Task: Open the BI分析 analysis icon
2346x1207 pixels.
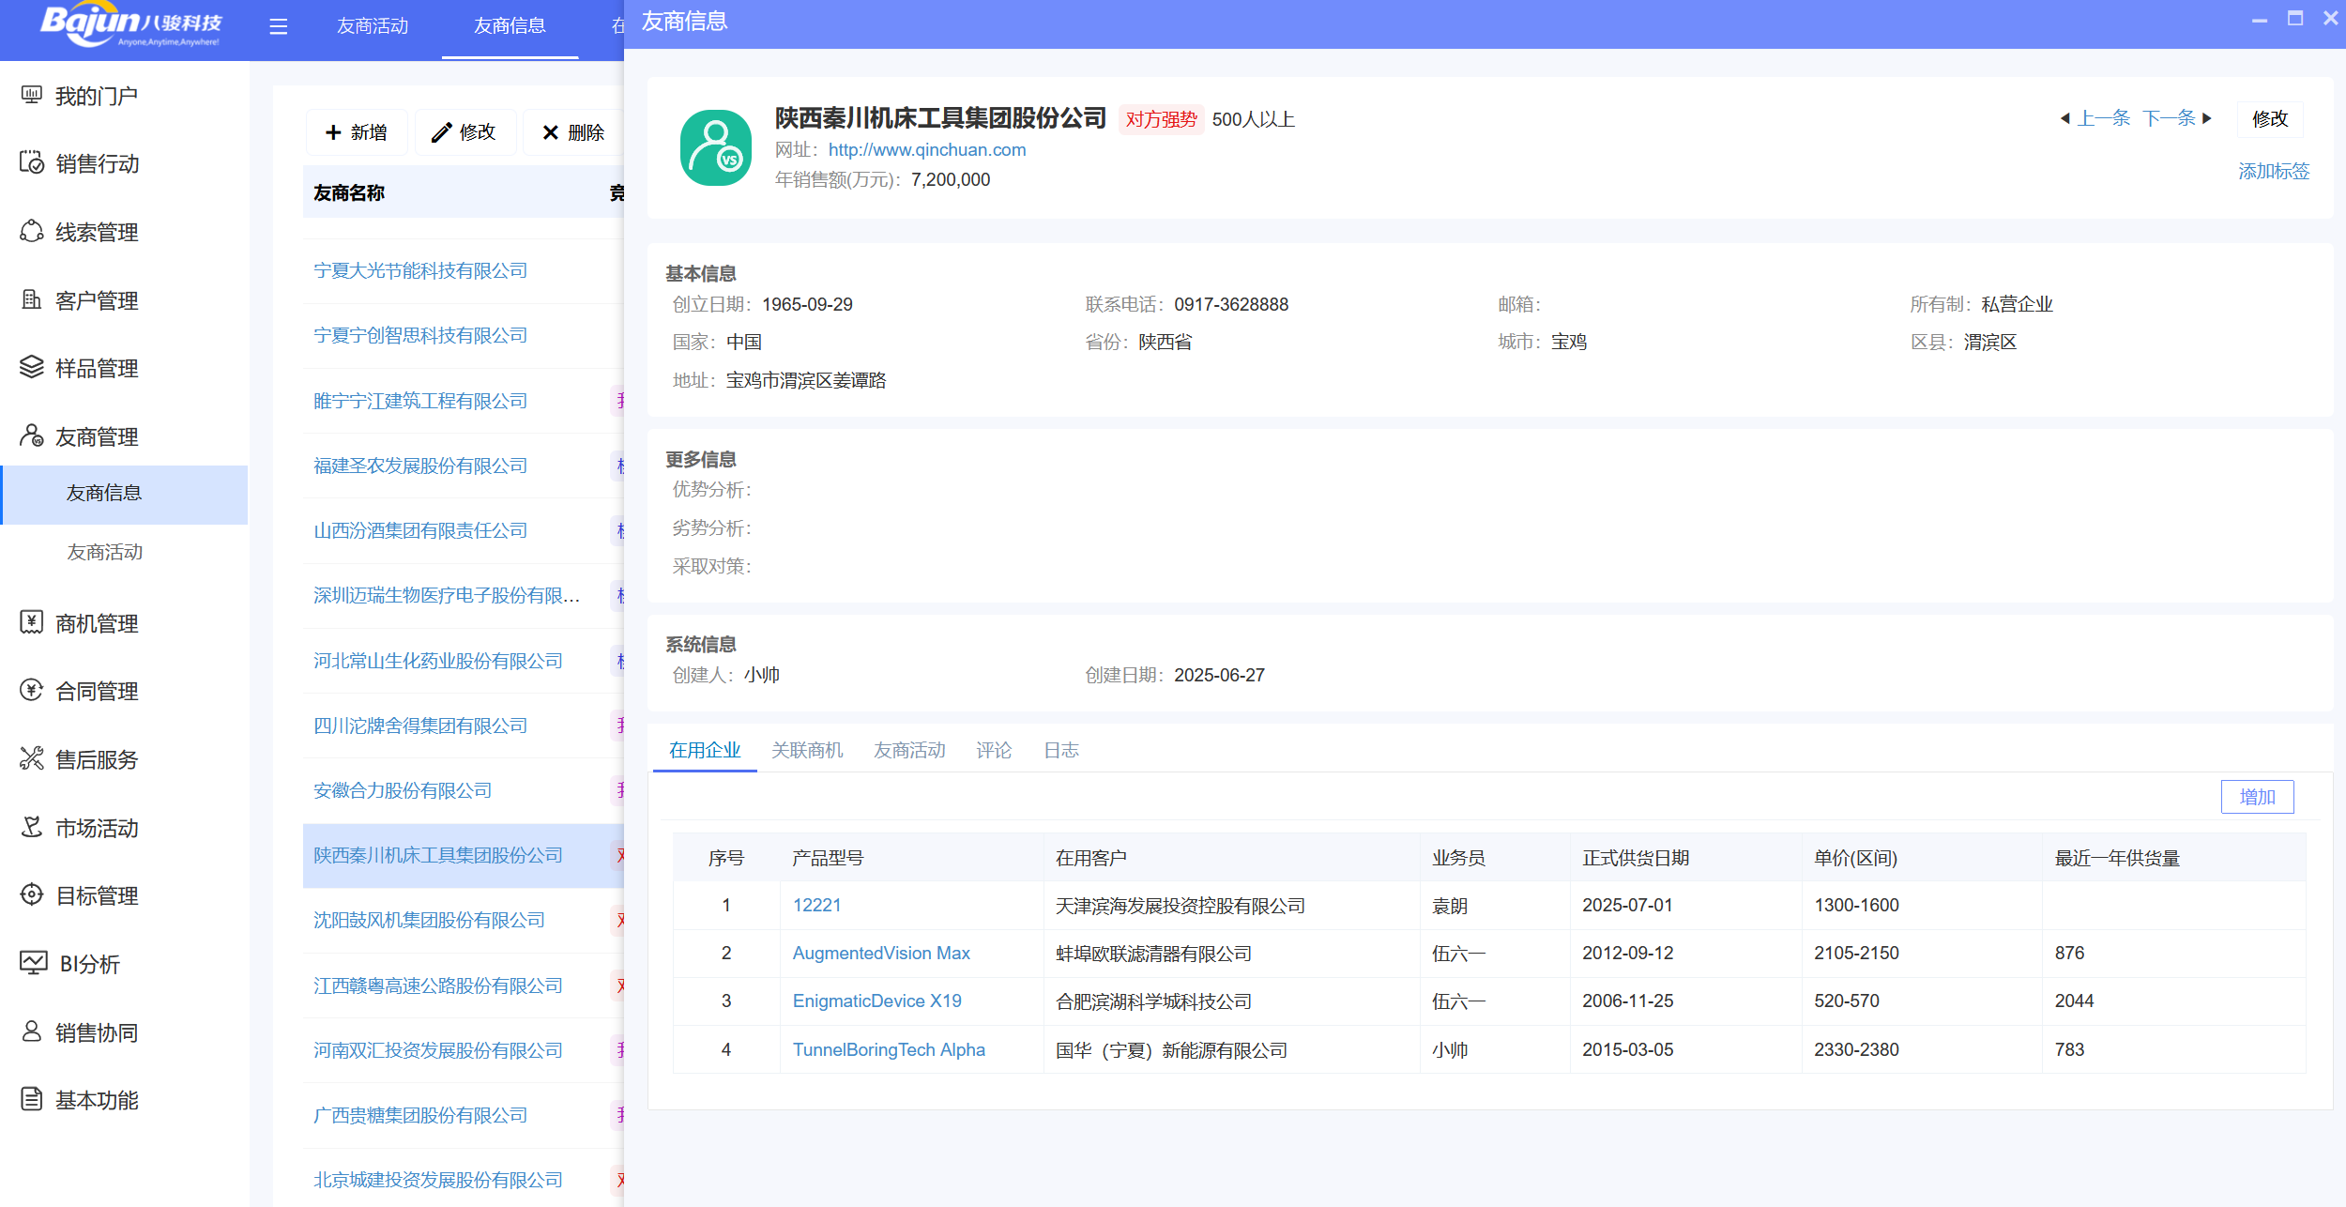Action: tap(31, 963)
